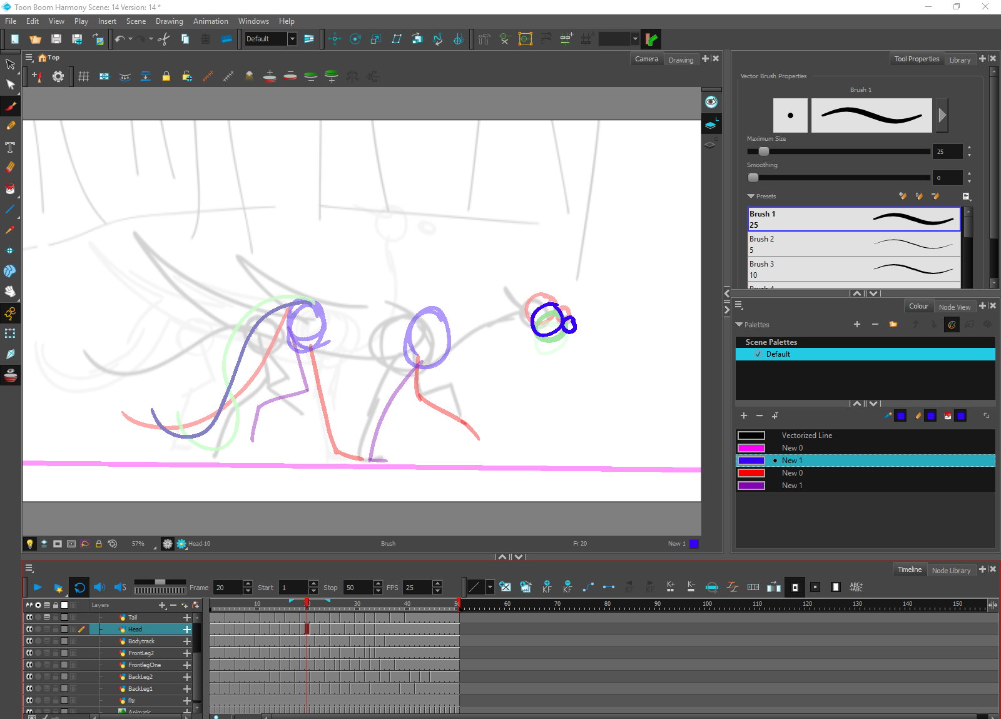The height and width of the screenshot is (719, 1001).
Task: Select the Hand/grabber tool
Action: point(10,292)
